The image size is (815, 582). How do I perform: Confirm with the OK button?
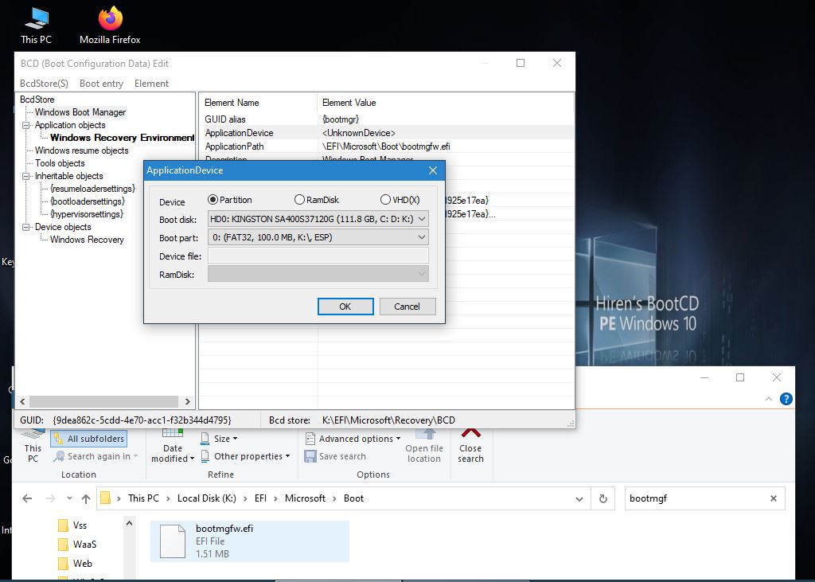coord(345,307)
